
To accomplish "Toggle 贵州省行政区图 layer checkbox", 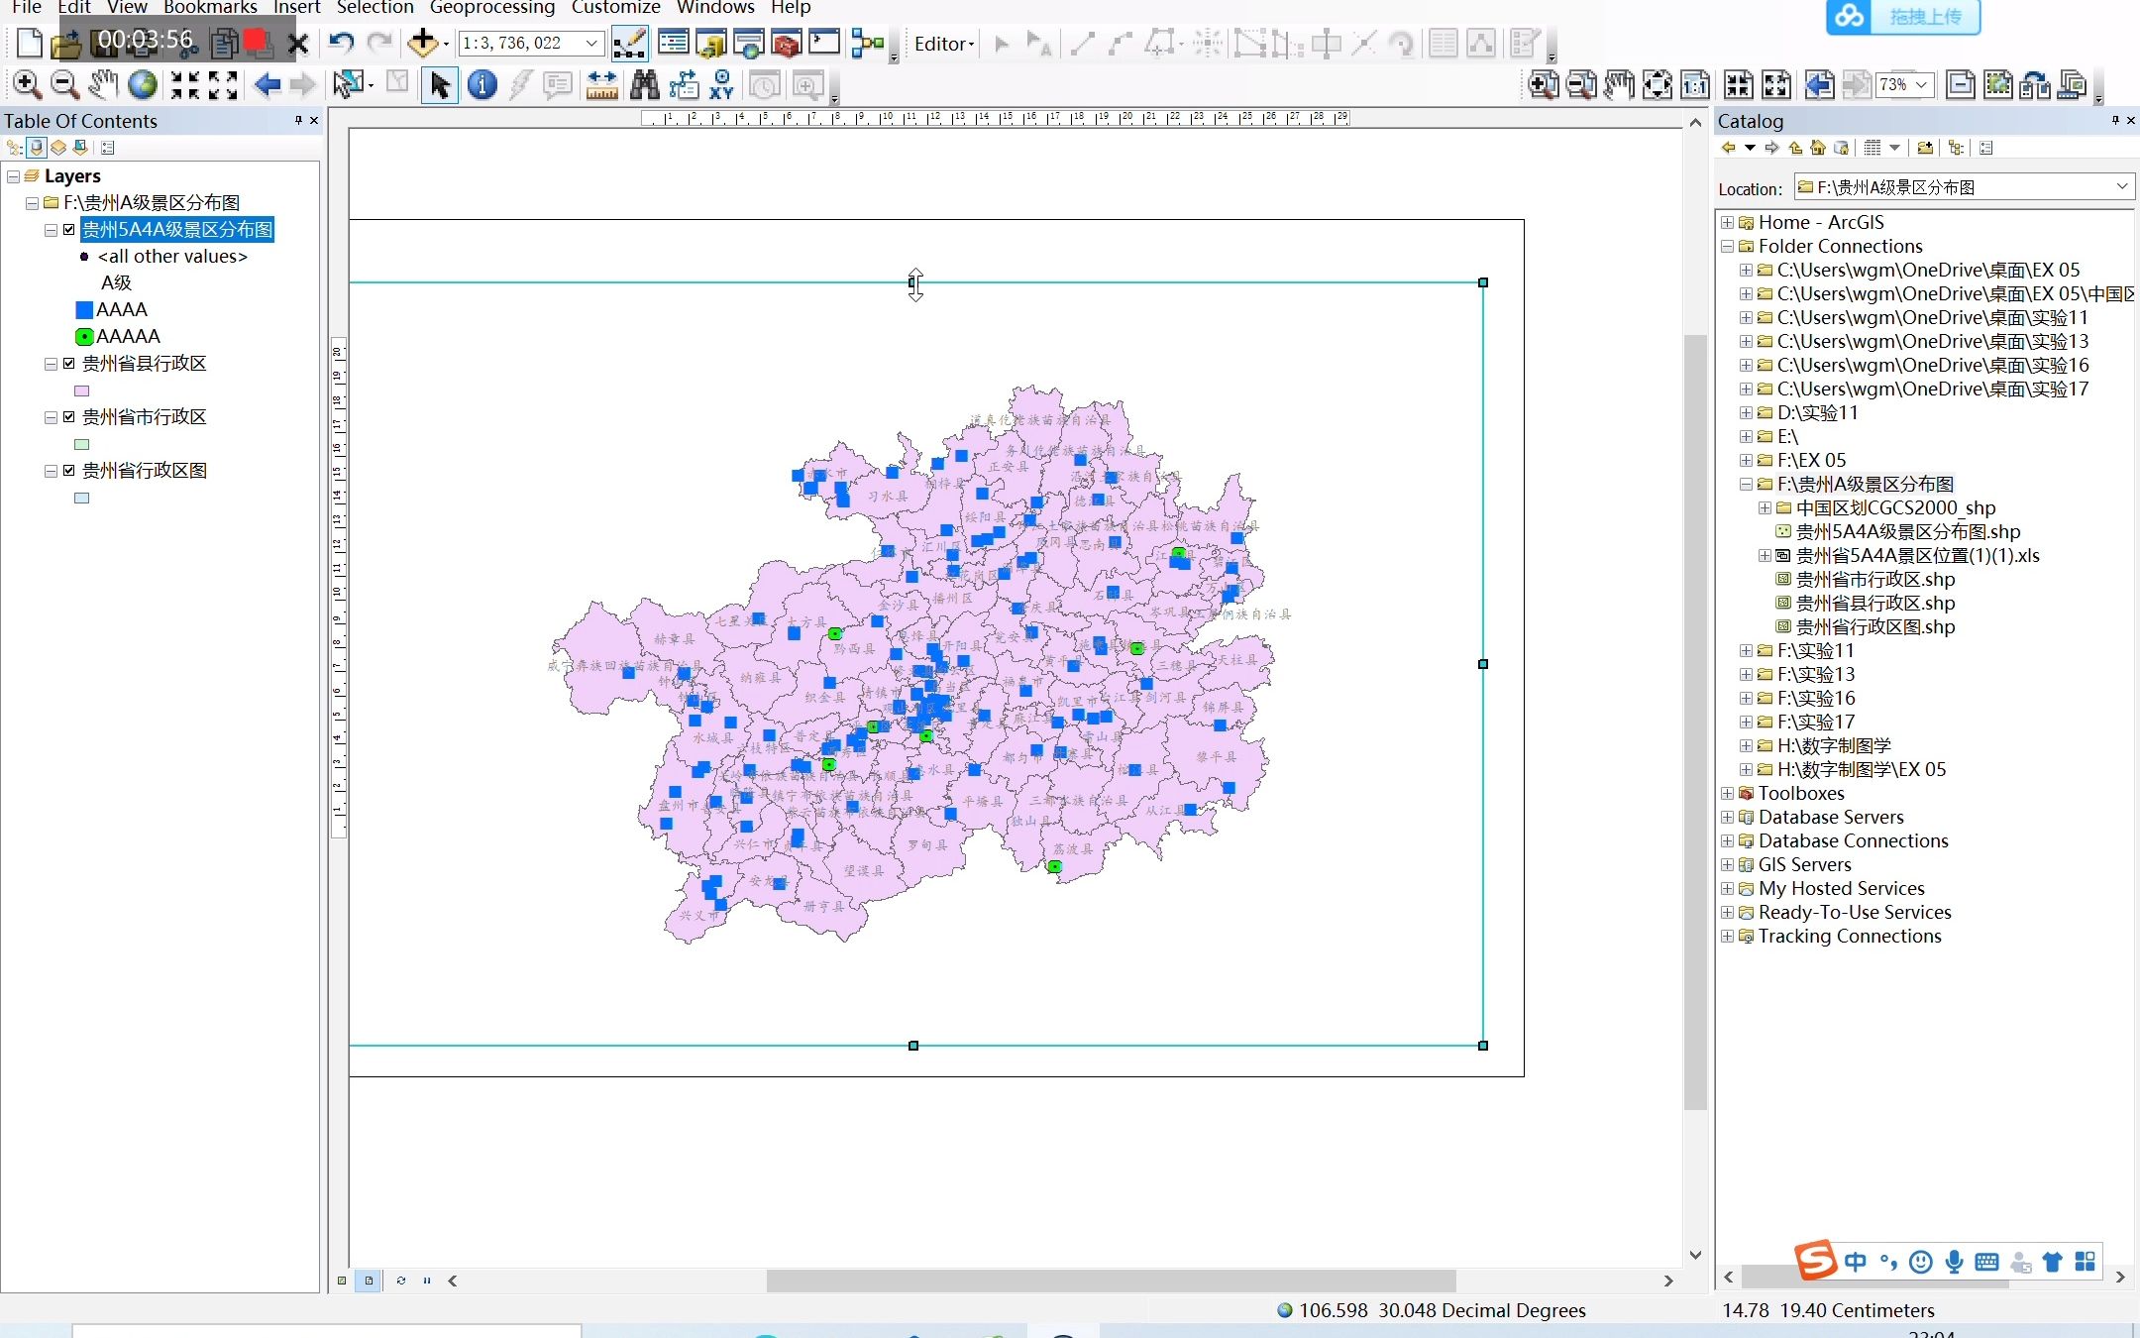I will pos(69,471).
